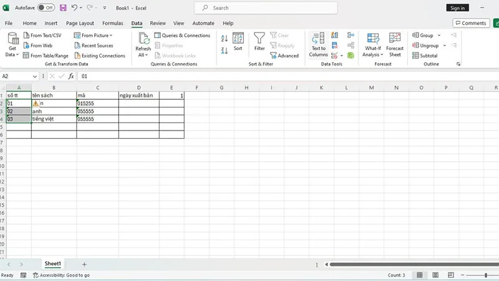Import data From Text/CSV

[x=42, y=36]
